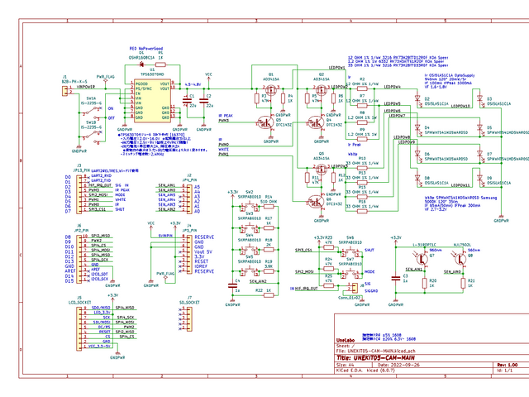Select the J1 B2B-PH-K-S power connector
The image size is (529, 397).
[64, 91]
